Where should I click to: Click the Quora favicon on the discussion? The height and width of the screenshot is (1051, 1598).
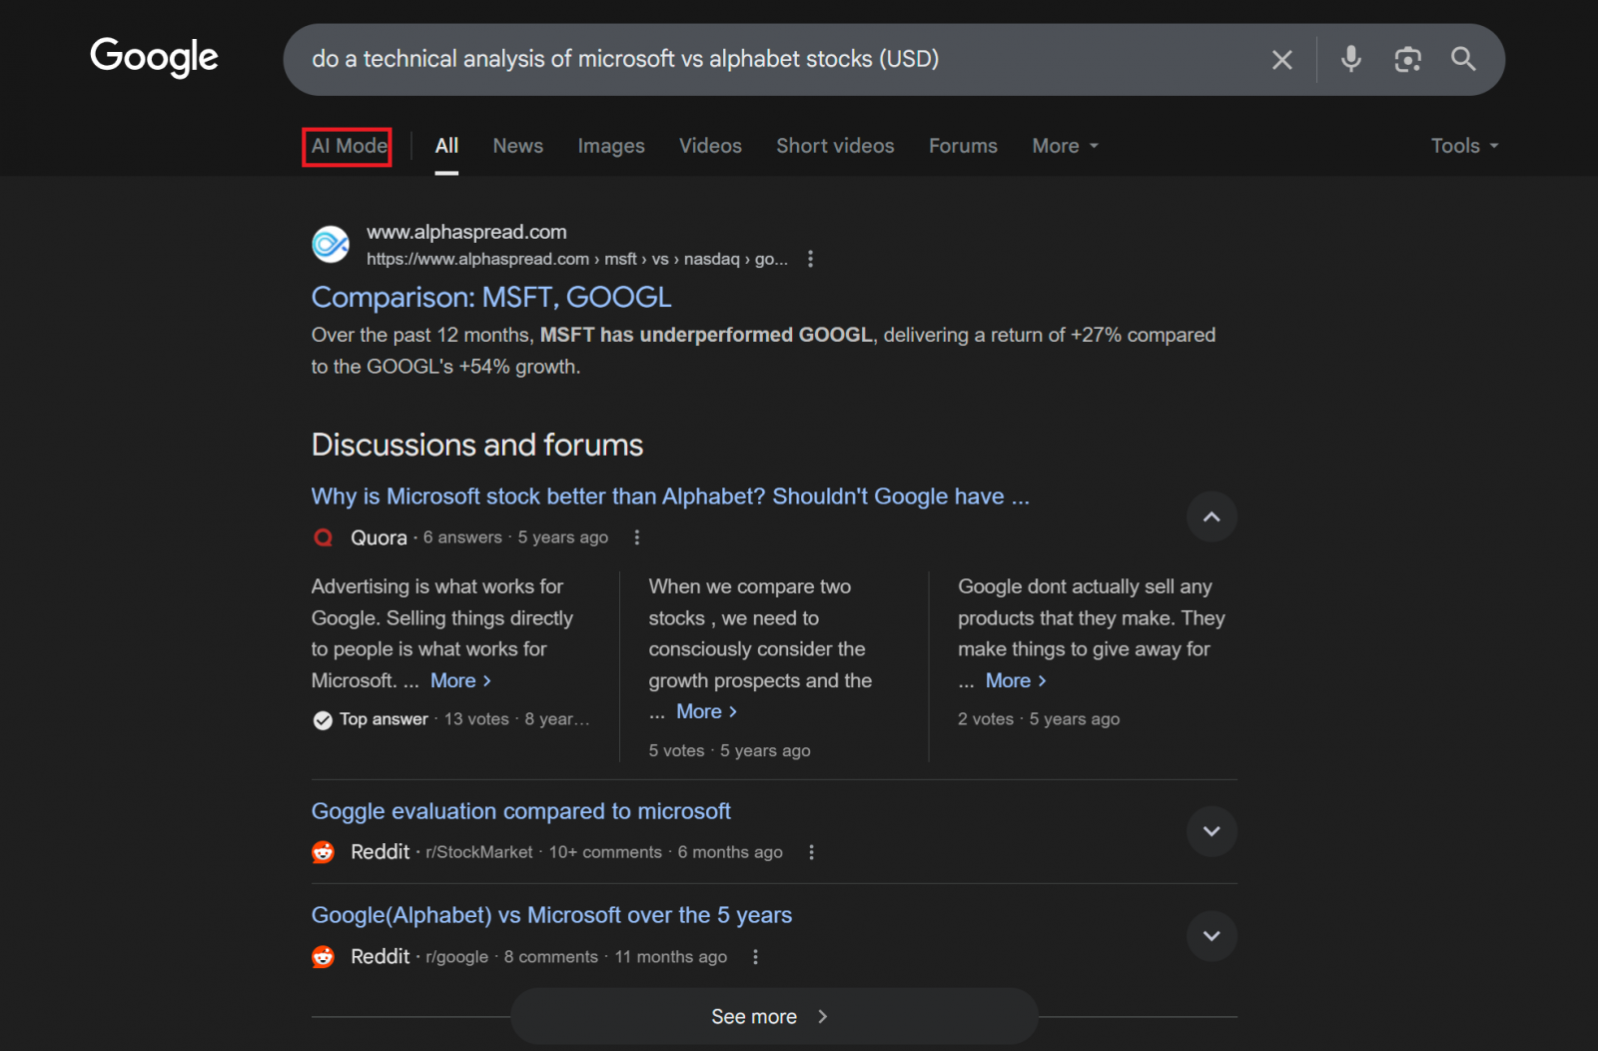click(x=323, y=536)
